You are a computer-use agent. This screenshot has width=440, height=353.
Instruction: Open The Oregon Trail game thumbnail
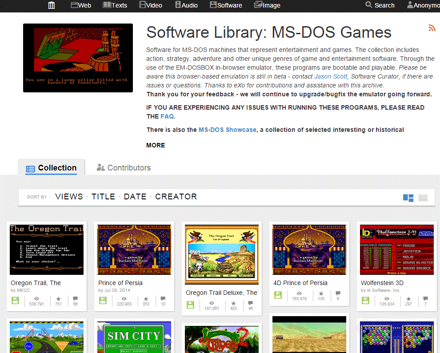pos(47,250)
